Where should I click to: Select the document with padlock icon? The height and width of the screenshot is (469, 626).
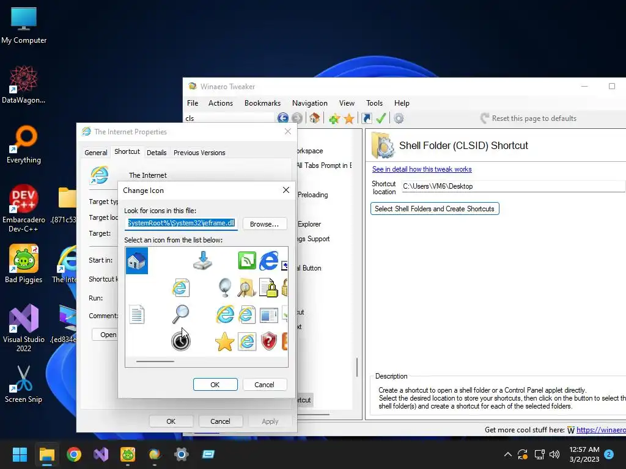(269, 288)
